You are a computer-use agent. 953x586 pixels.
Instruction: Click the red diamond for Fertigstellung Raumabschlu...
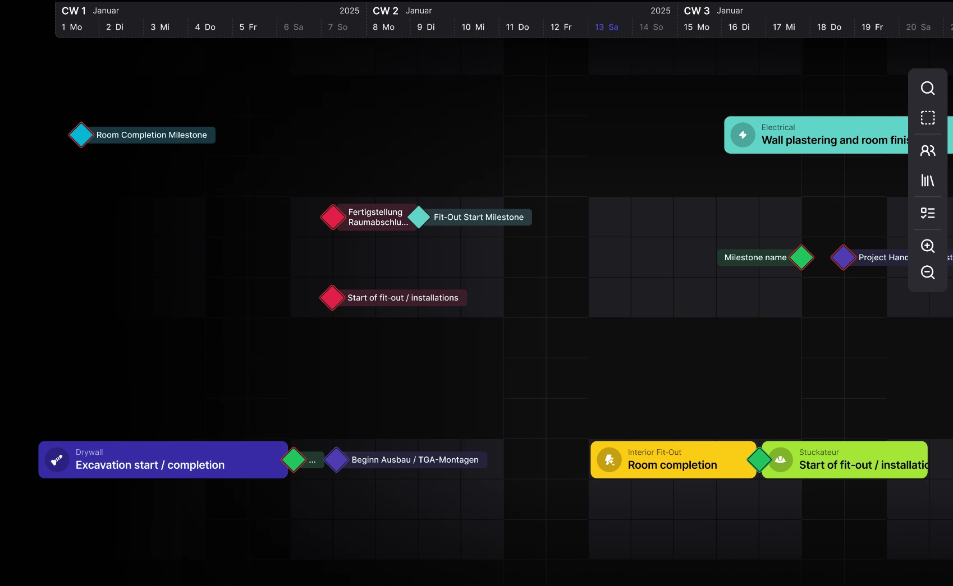[333, 217]
